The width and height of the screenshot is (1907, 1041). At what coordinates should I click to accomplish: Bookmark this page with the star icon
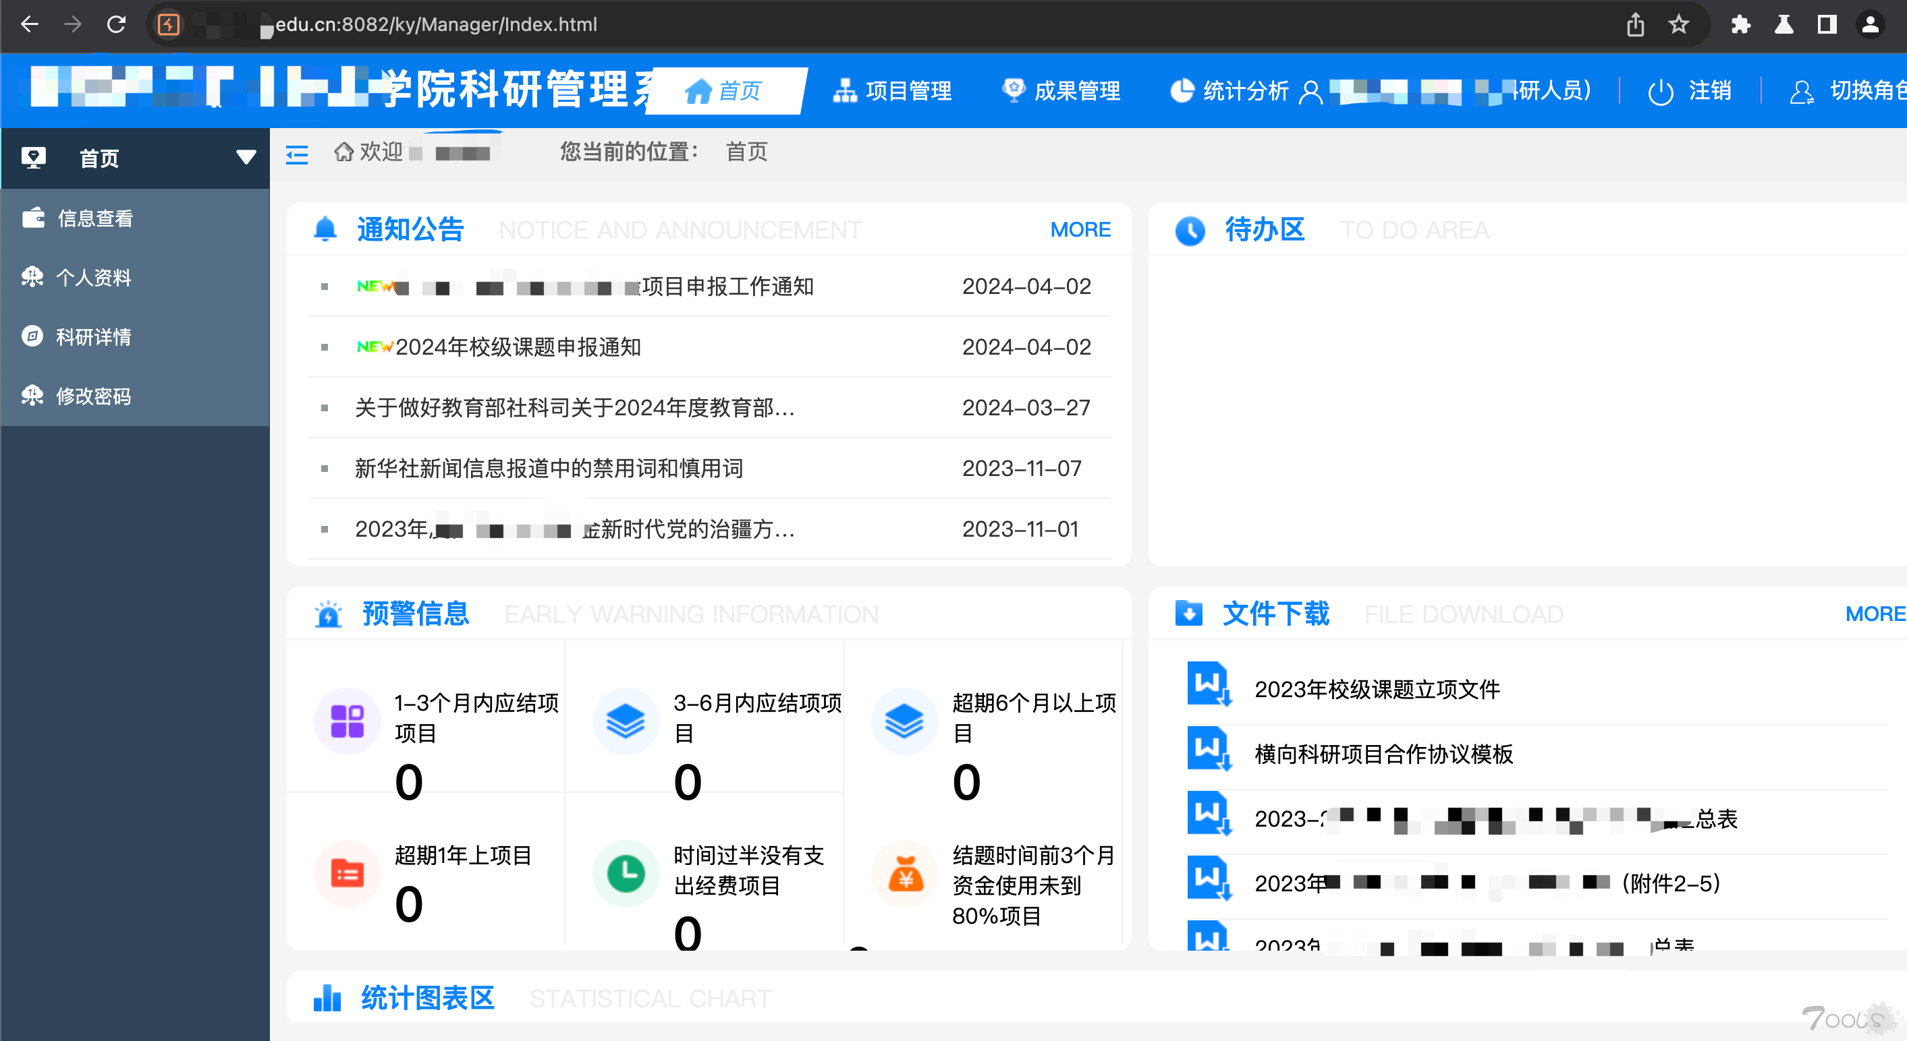tap(1678, 24)
